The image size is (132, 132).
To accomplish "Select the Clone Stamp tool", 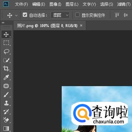I will tap(6, 103).
